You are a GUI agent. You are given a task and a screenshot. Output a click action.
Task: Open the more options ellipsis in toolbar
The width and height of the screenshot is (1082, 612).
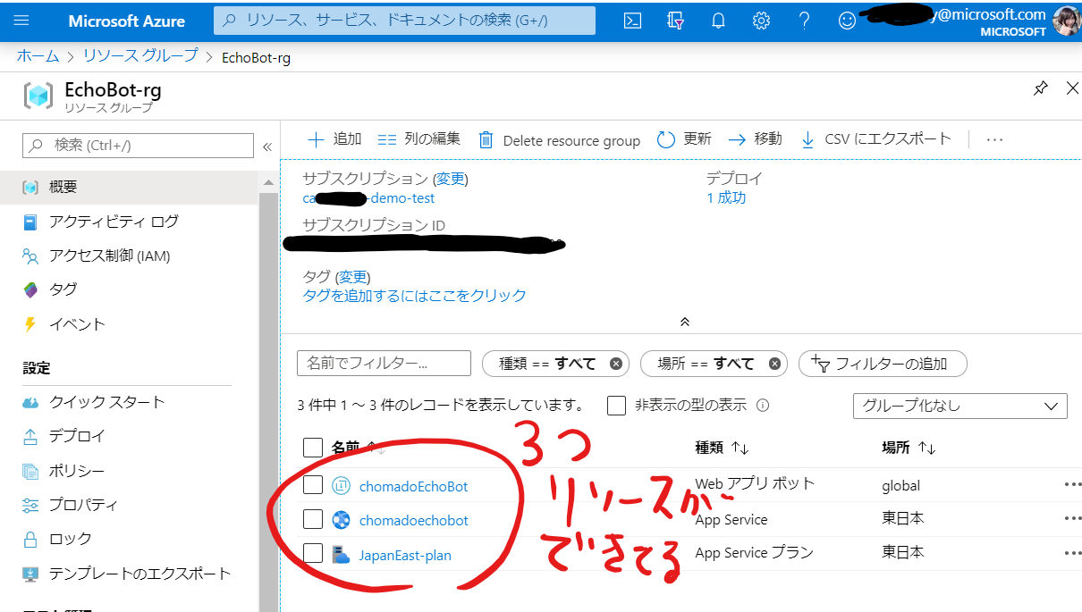coord(994,139)
